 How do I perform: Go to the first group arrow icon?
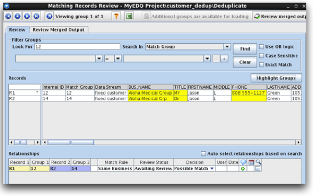click(x=8, y=16)
